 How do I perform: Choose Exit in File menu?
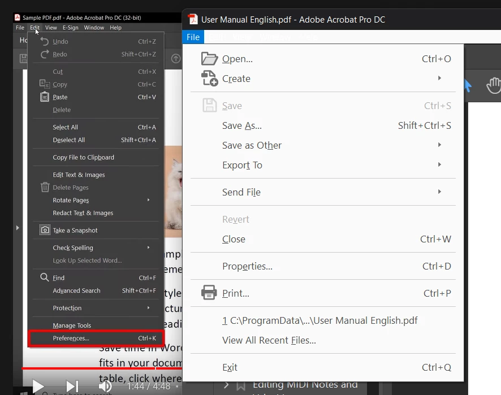323,367
